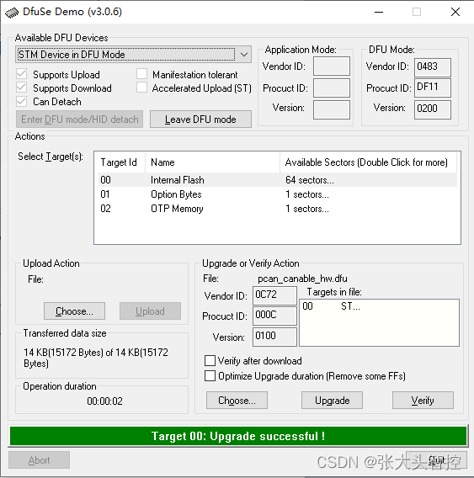The width and height of the screenshot is (474, 478).
Task: Select Option Bytes target row 01
Action: click(278, 194)
